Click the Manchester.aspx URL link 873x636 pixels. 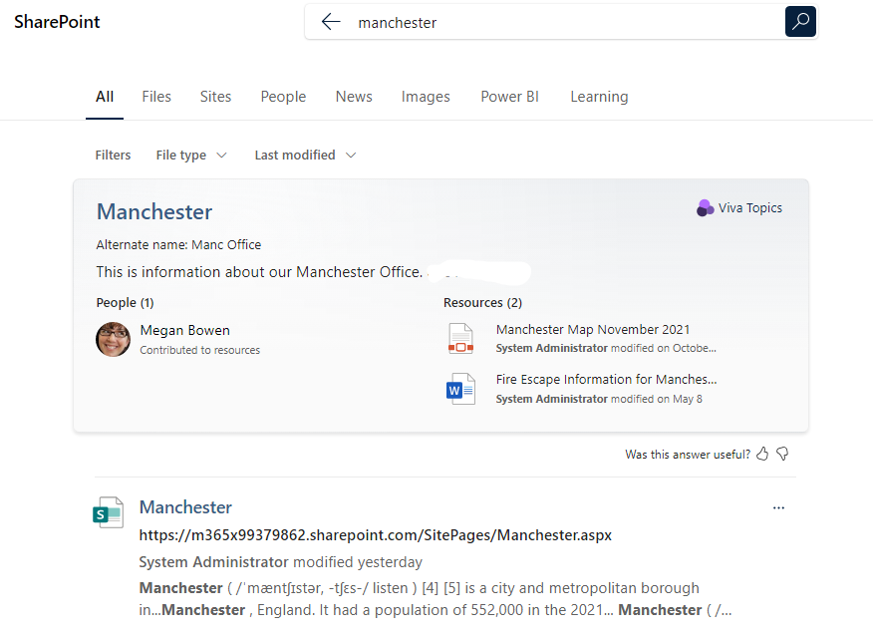(x=376, y=535)
